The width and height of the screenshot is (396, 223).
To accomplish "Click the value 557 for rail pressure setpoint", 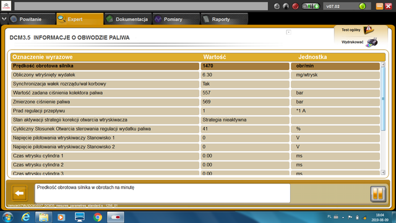I will click(x=245, y=93).
